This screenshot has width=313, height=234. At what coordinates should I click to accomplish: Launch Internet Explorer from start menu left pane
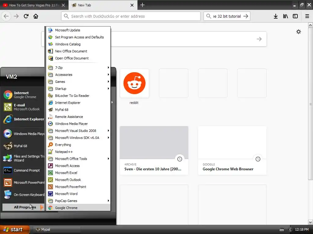(24, 119)
